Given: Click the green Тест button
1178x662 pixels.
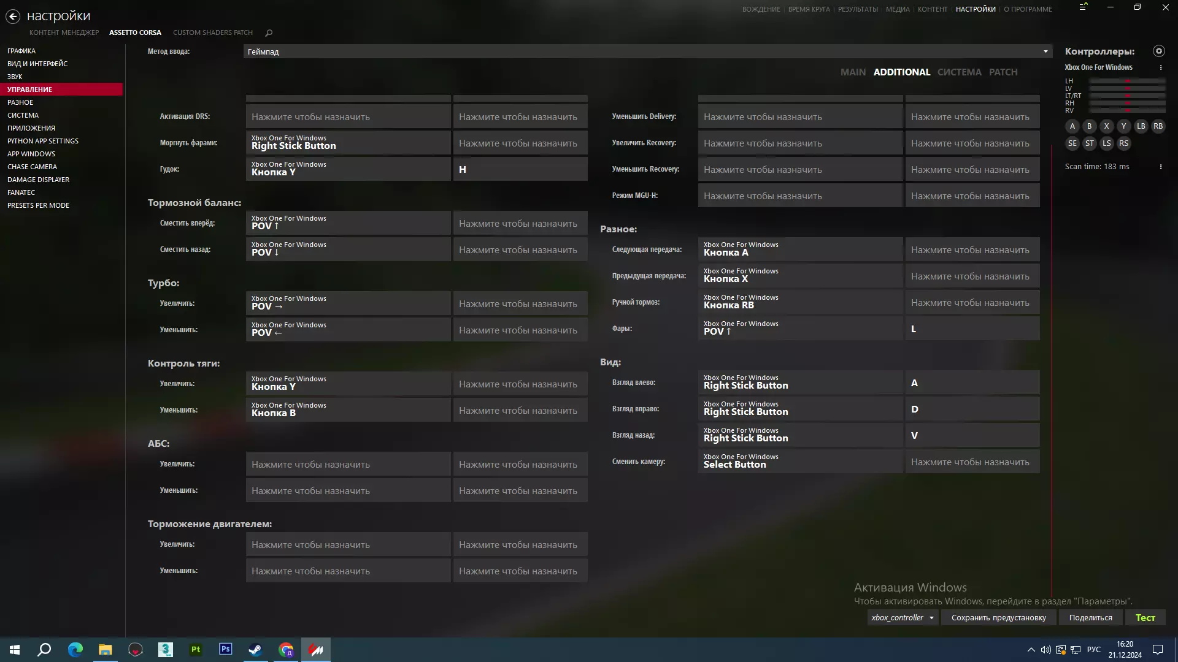Looking at the screenshot, I should [1145, 618].
